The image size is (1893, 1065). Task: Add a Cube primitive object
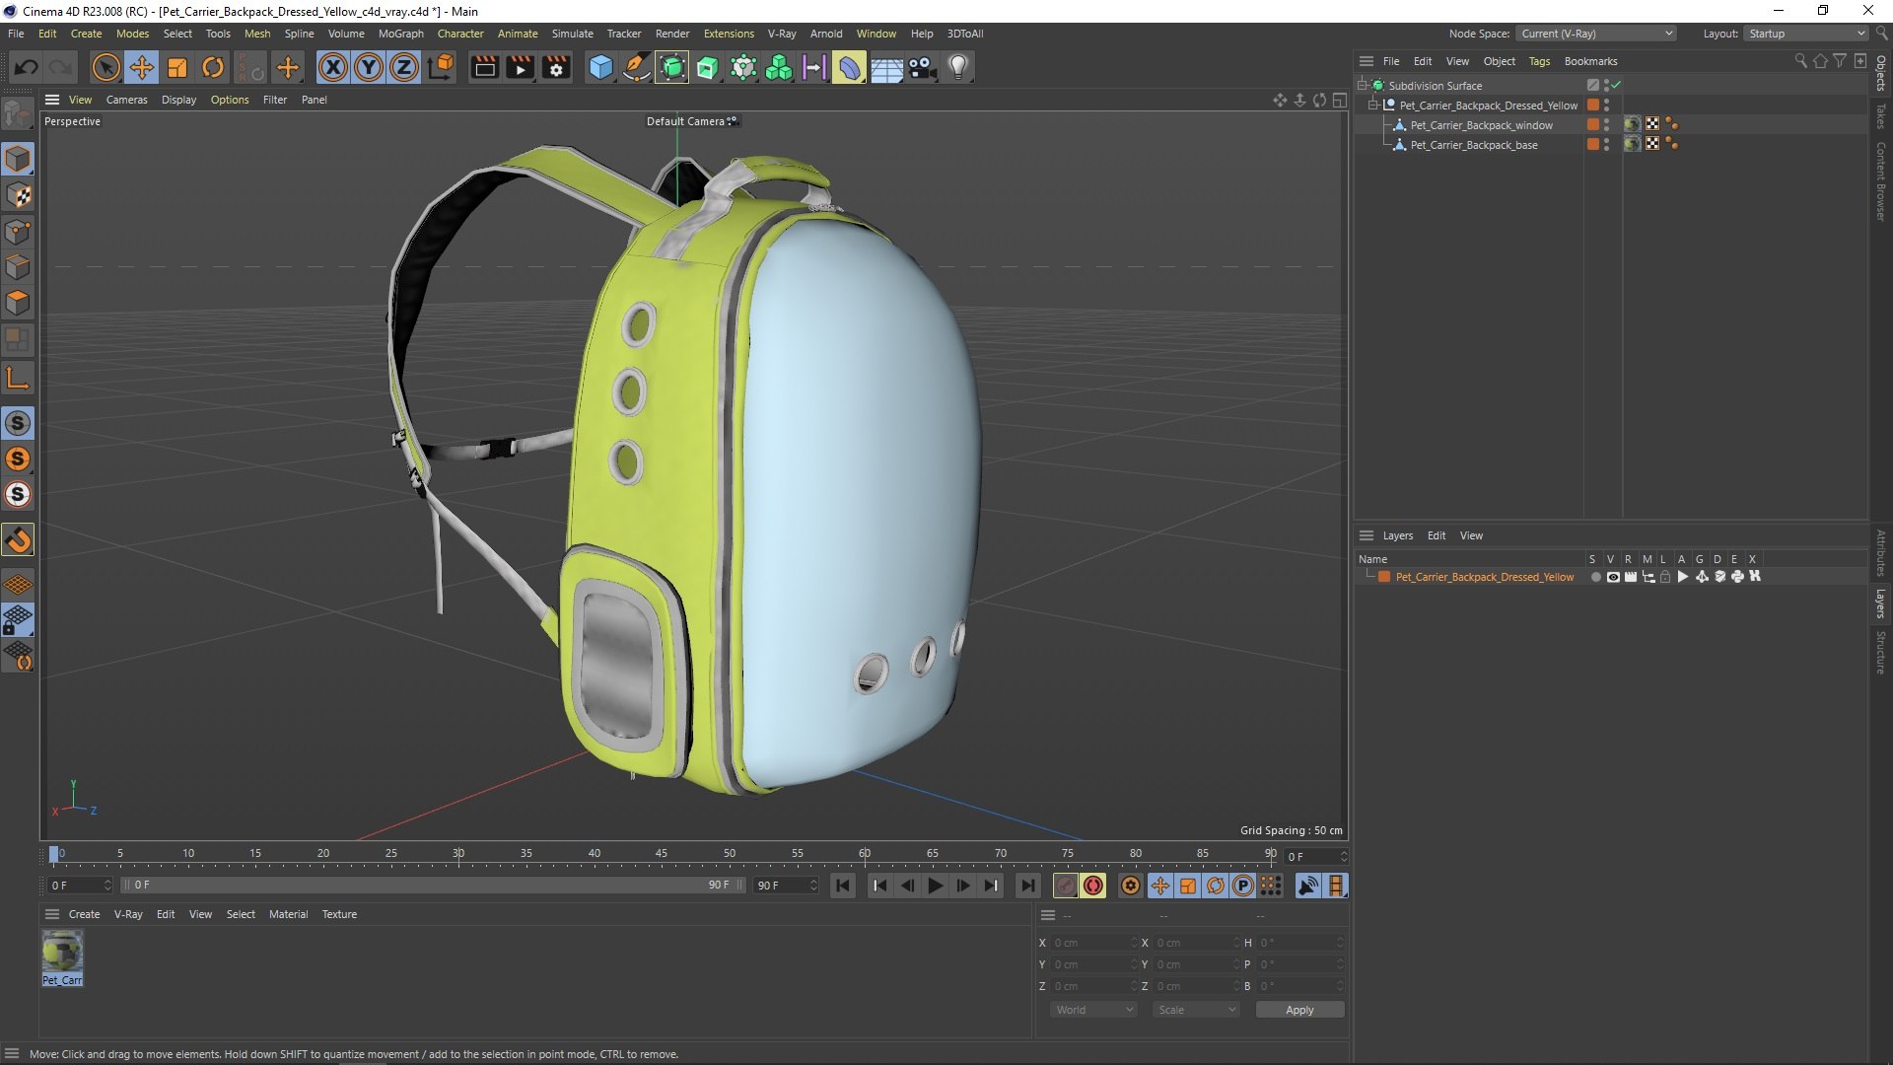[x=600, y=67]
